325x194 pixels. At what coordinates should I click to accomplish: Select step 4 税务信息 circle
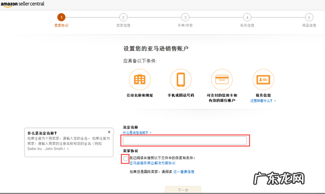(247, 18)
